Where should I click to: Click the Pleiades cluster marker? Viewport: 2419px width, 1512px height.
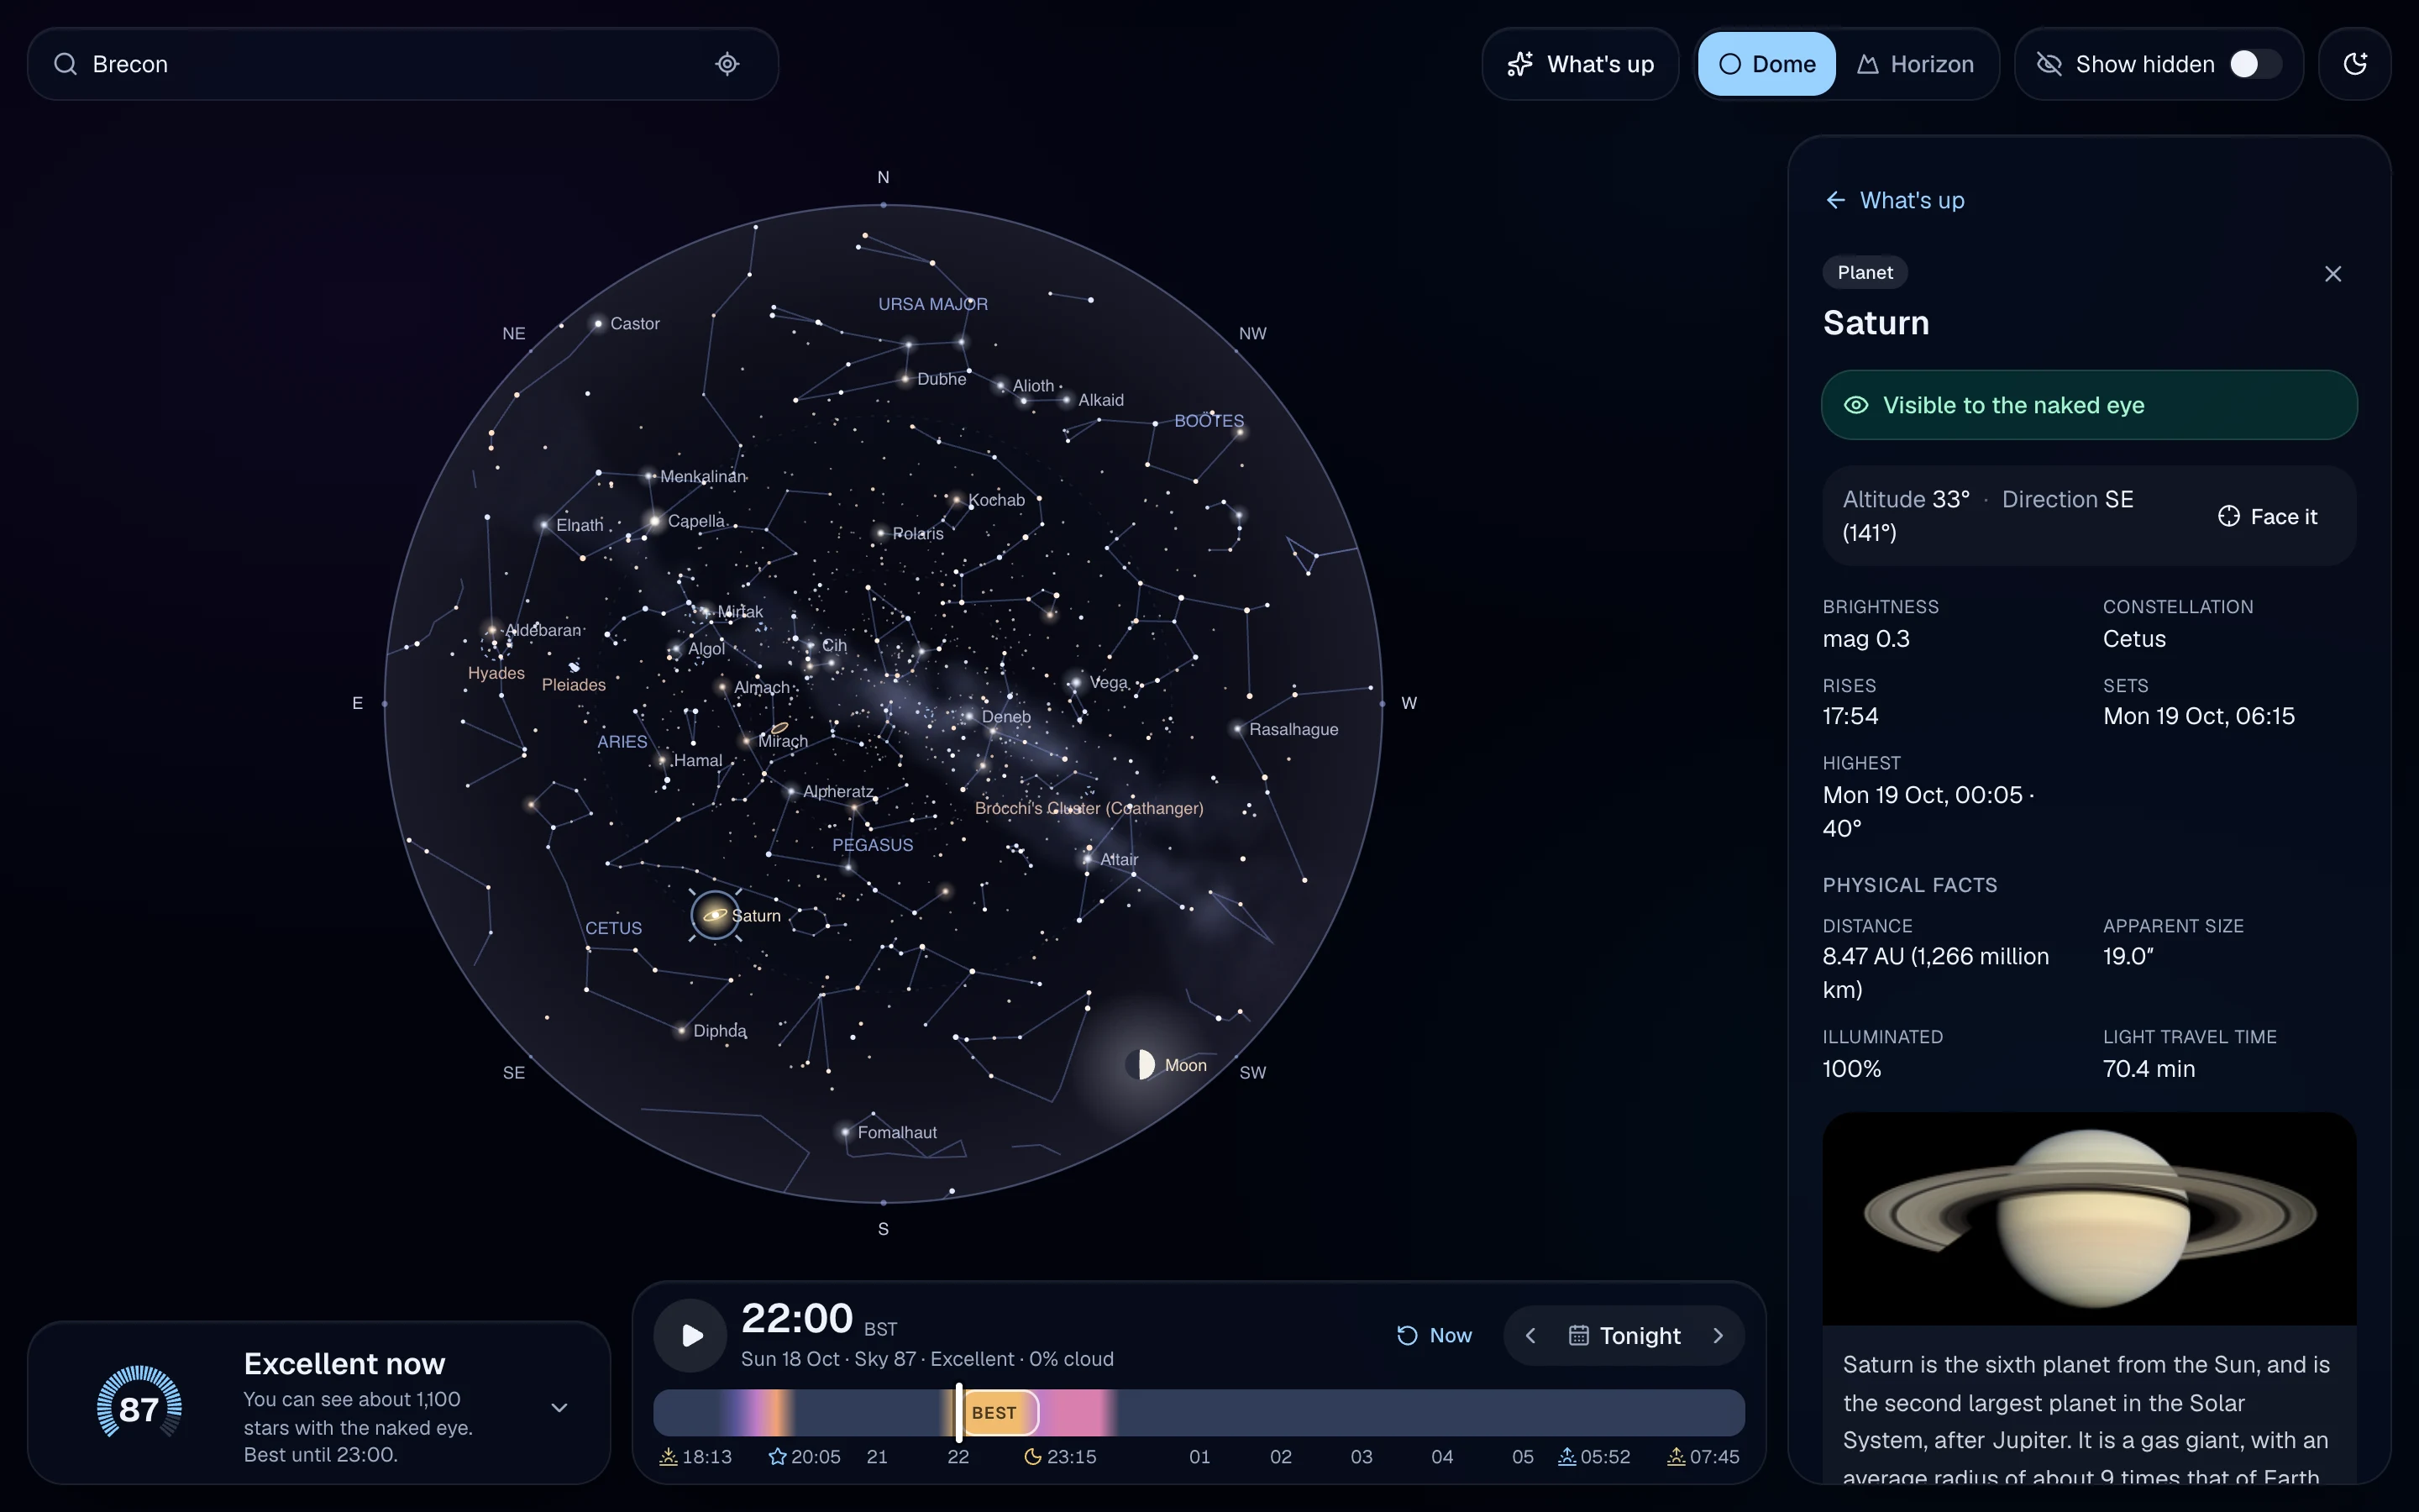(x=574, y=667)
